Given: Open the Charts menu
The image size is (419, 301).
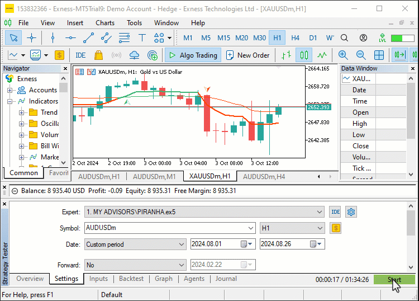Looking at the screenshot, I should coord(105,23).
